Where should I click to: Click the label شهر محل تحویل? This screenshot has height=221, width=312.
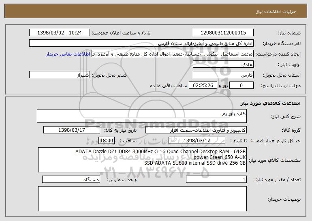[109, 75]
